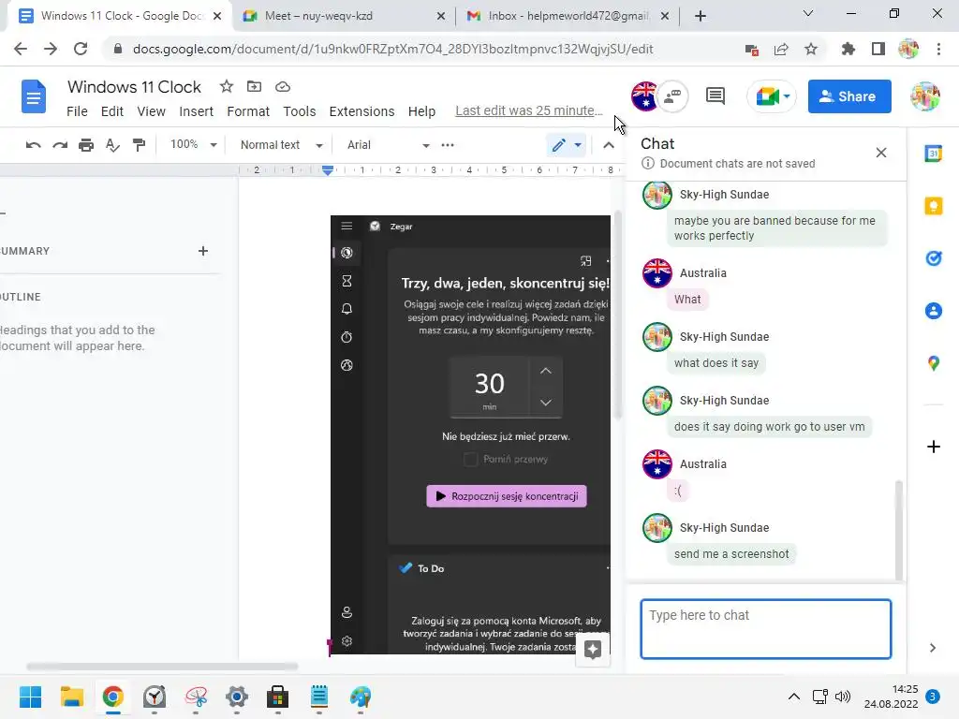
Task: Open Microsoft Store from taskbar
Action: pos(277,697)
